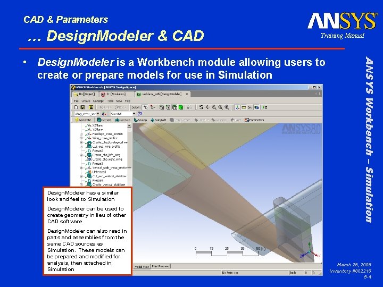Click the New Plane icon
This screenshot has width=383, height=287.
click(x=104, y=114)
